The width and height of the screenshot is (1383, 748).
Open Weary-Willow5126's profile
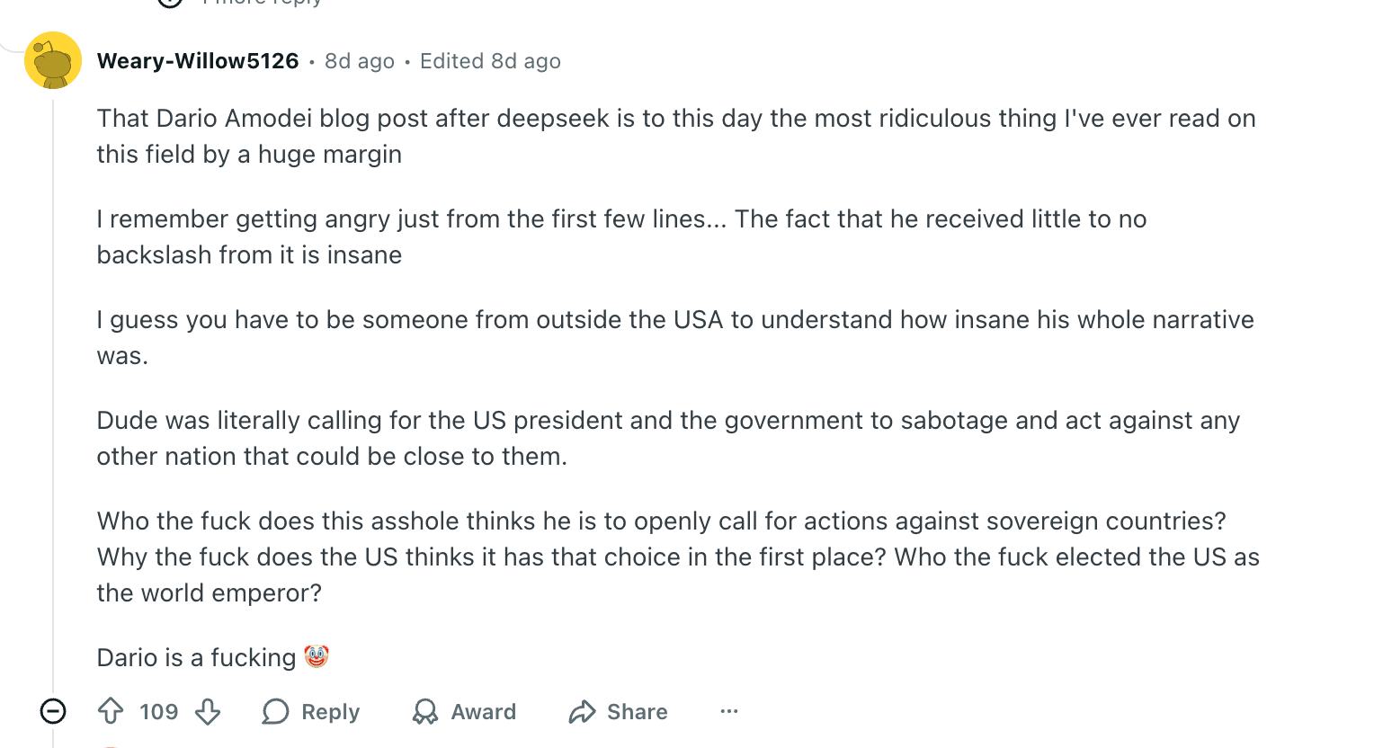(197, 60)
